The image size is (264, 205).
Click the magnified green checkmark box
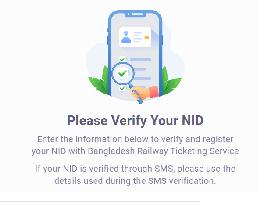123,73
